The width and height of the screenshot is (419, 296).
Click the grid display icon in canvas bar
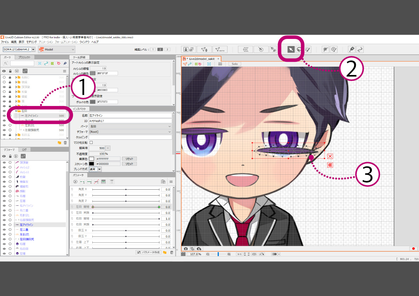220,64
